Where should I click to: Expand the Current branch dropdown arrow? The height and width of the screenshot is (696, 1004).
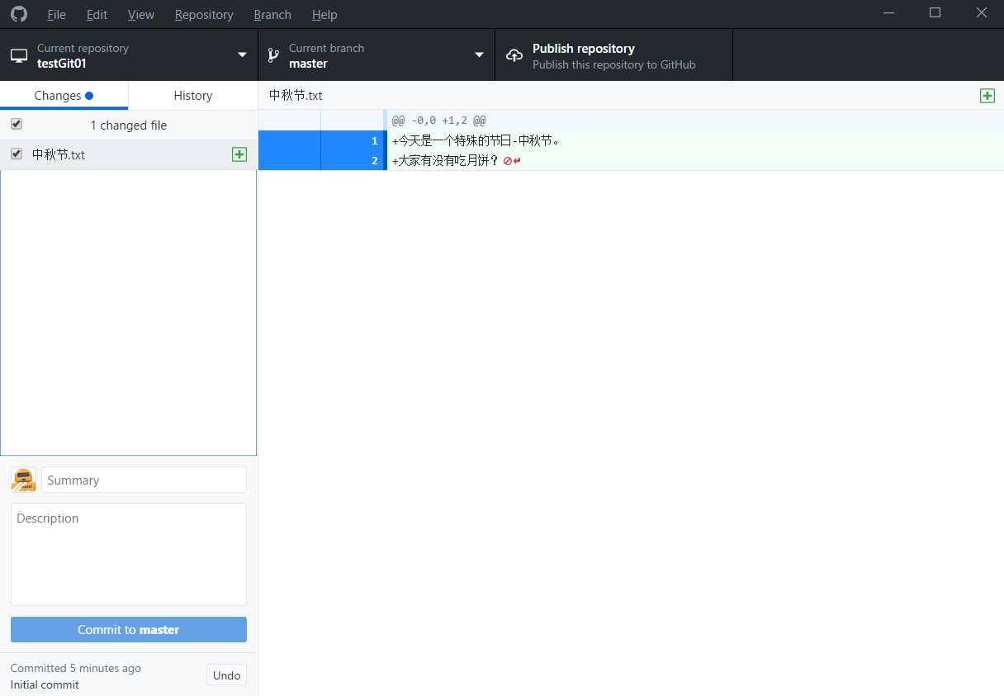(x=479, y=55)
